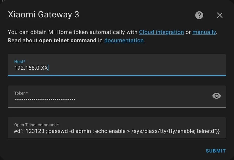Open the Cloud integration link
The width and height of the screenshot is (234, 160).
(x=161, y=32)
